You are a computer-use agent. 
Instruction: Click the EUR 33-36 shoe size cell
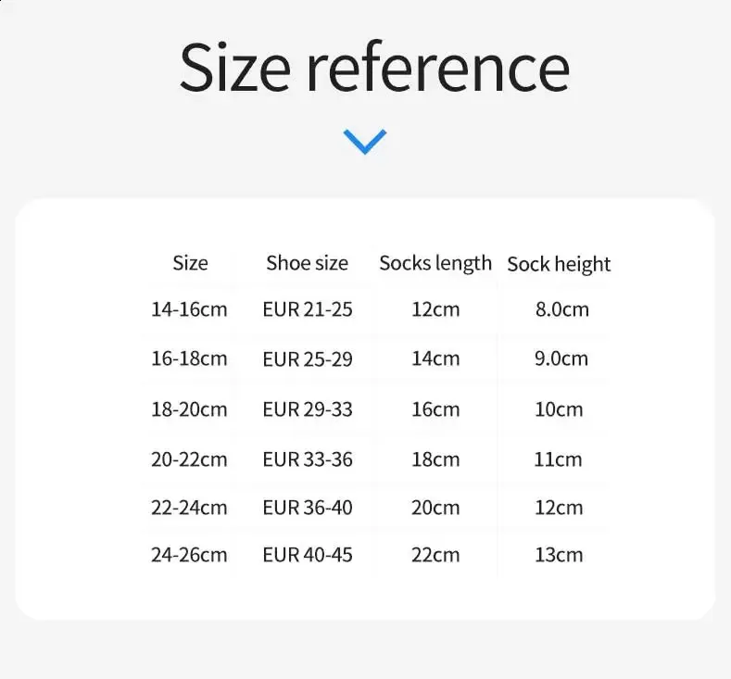pyautogui.click(x=307, y=459)
